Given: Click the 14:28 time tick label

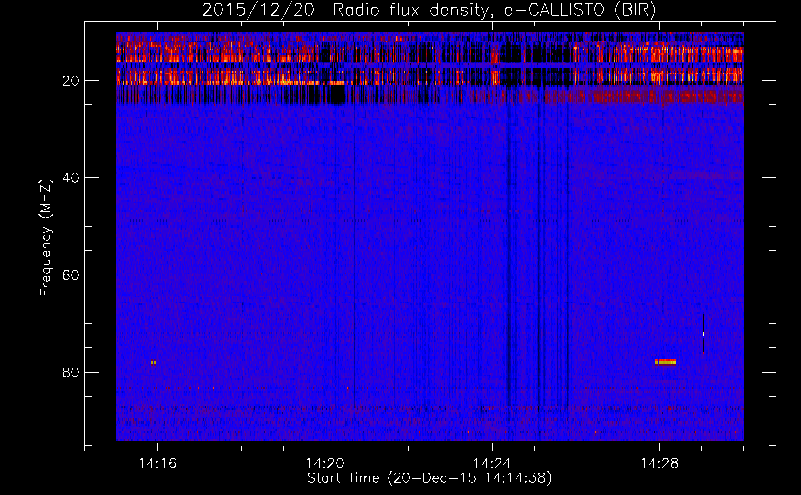Looking at the screenshot, I should point(659,464).
